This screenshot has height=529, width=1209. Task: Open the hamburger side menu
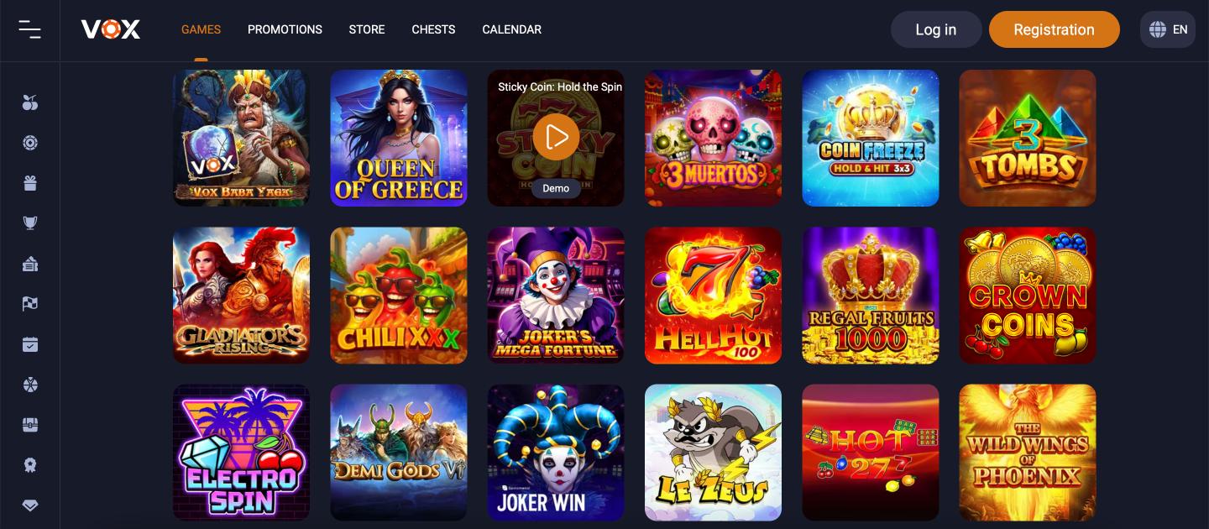click(x=30, y=29)
